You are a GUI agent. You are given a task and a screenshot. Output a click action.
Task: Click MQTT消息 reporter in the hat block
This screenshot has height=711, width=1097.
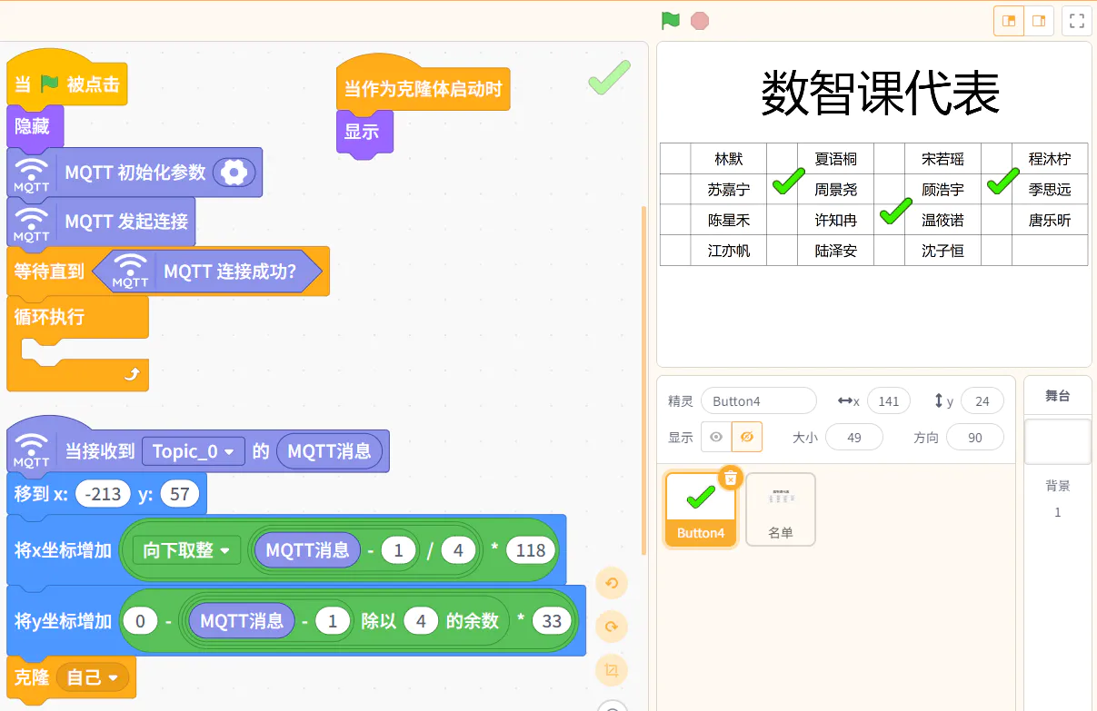coord(329,451)
